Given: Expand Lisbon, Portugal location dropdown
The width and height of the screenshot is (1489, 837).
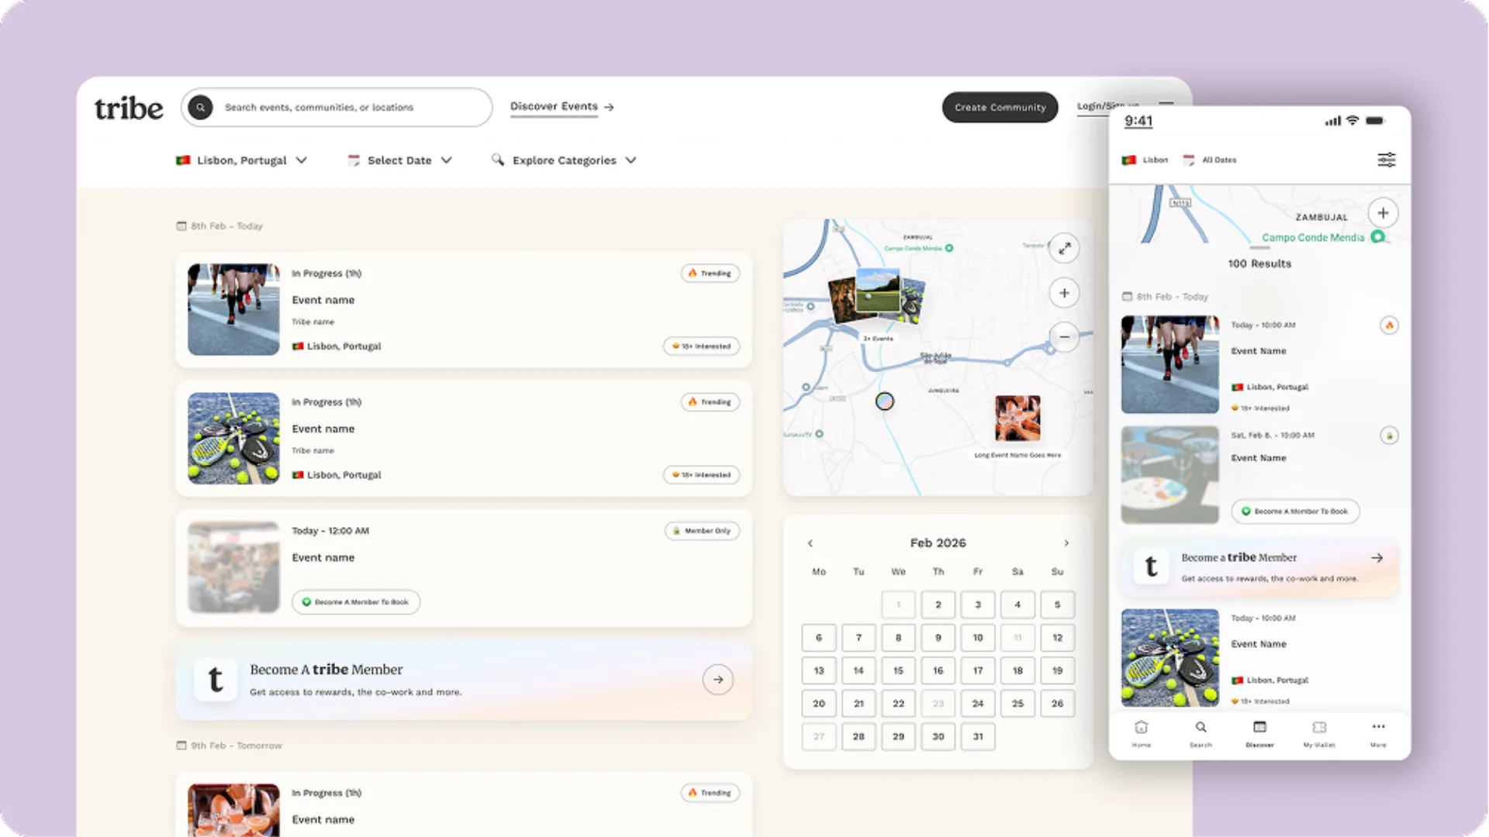Looking at the screenshot, I should tap(242, 160).
